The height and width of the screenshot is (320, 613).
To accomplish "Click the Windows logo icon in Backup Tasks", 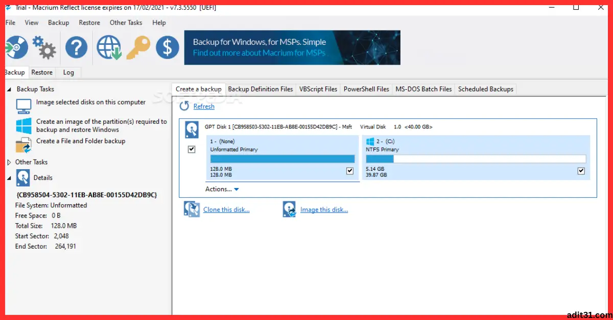I will pyautogui.click(x=23, y=126).
